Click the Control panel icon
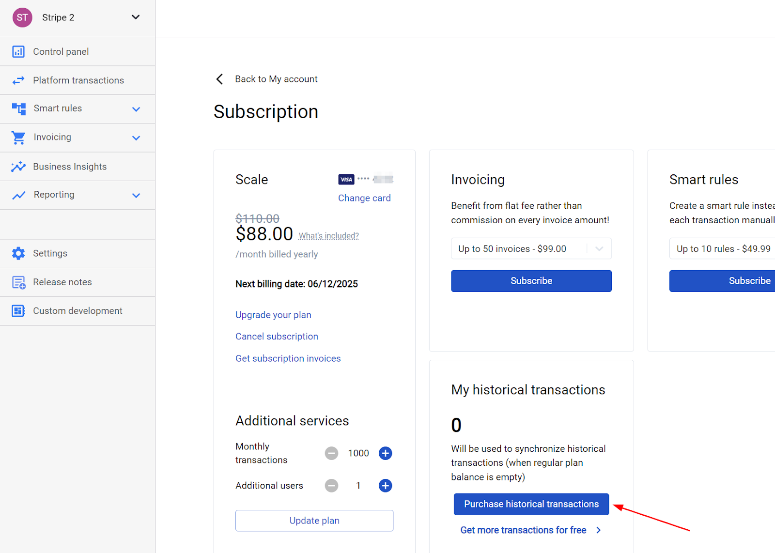The width and height of the screenshot is (775, 553). (18, 52)
